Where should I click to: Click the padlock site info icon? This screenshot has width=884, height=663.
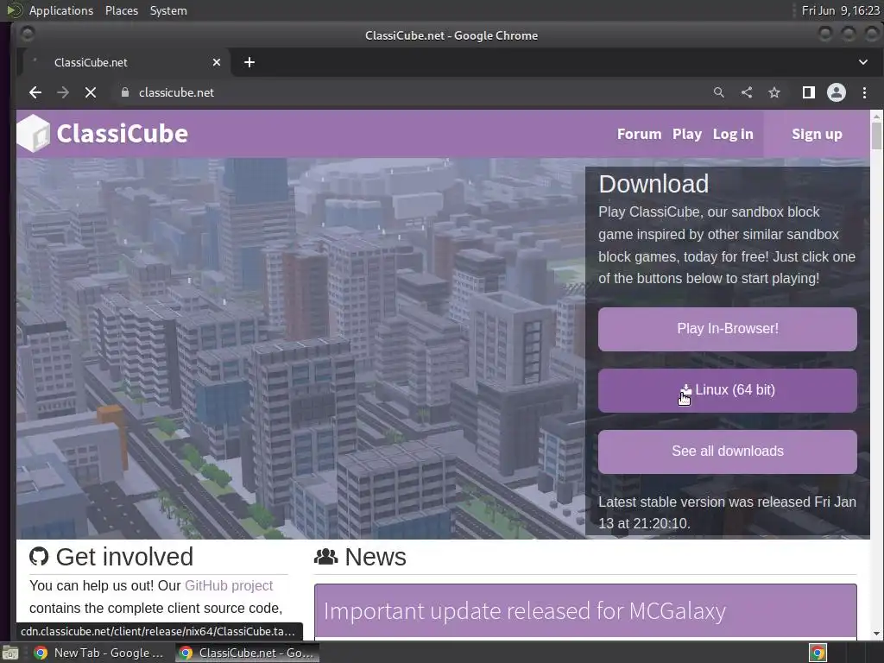pyautogui.click(x=125, y=92)
